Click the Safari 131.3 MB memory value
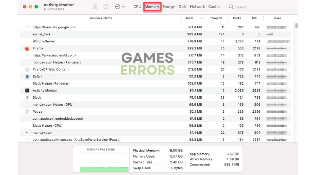This screenshot has height=175, width=316. point(195,77)
